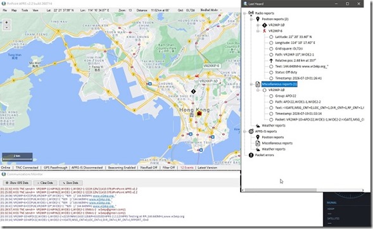Click APRS-IS reports globe icon
The width and height of the screenshot is (373, 229).
coord(251,132)
